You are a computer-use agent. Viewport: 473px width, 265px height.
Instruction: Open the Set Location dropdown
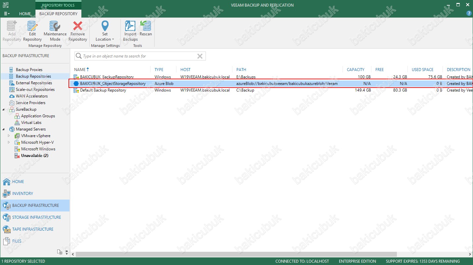tap(105, 31)
